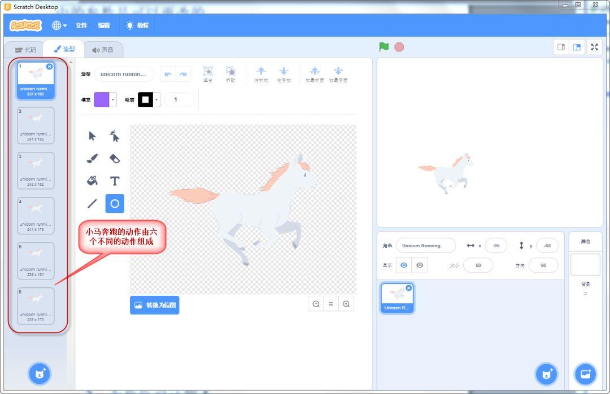Click the Backward layer icon
Image resolution: width=610 pixels, height=394 pixels.
tap(284, 73)
